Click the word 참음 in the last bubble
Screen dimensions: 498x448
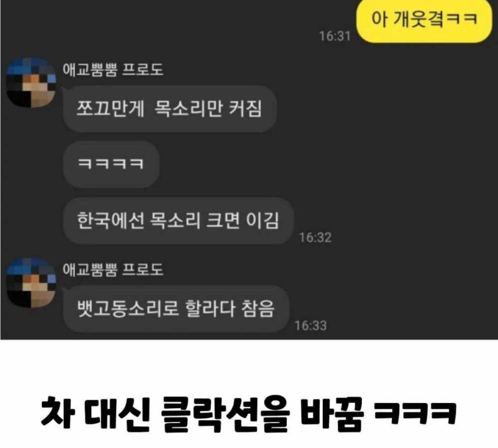[x=257, y=308]
